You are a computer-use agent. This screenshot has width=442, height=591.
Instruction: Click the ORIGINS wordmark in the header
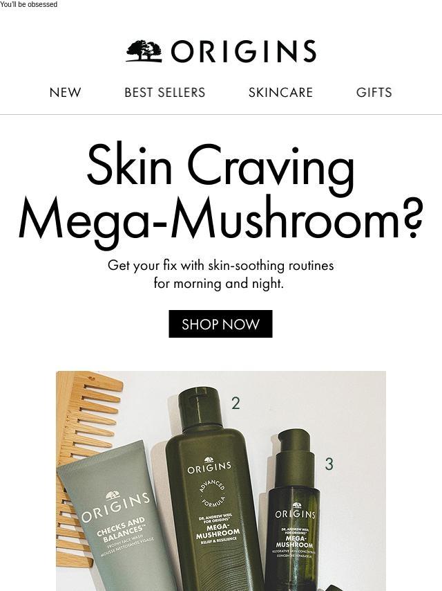243,51
